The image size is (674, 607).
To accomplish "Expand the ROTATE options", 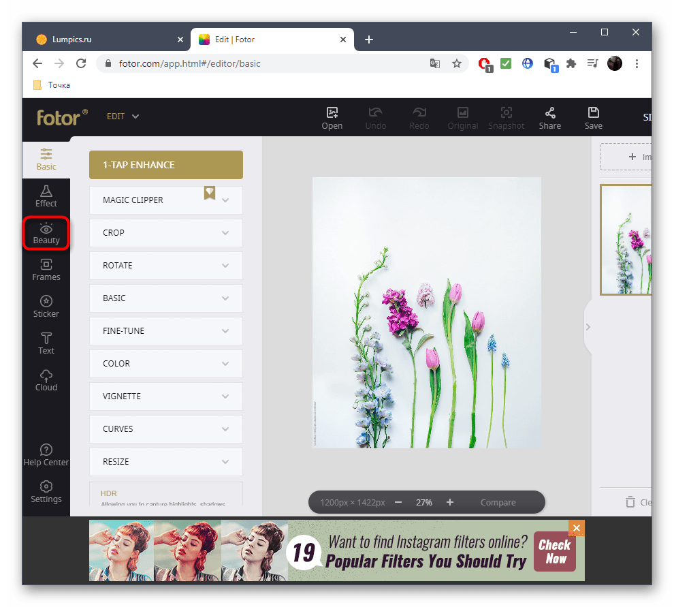I will pyautogui.click(x=165, y=266).
